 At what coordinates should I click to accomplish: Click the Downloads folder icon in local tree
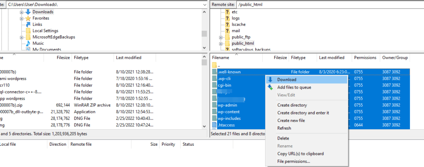[x=28, y=12]
